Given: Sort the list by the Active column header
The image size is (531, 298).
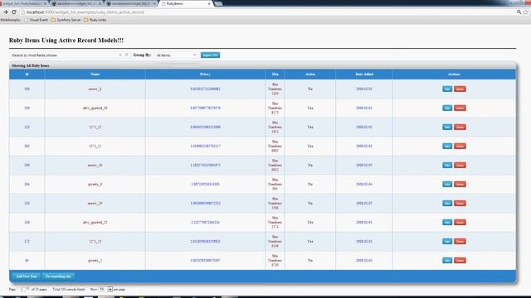Looking at the screenshot, I should coord(310,74).
